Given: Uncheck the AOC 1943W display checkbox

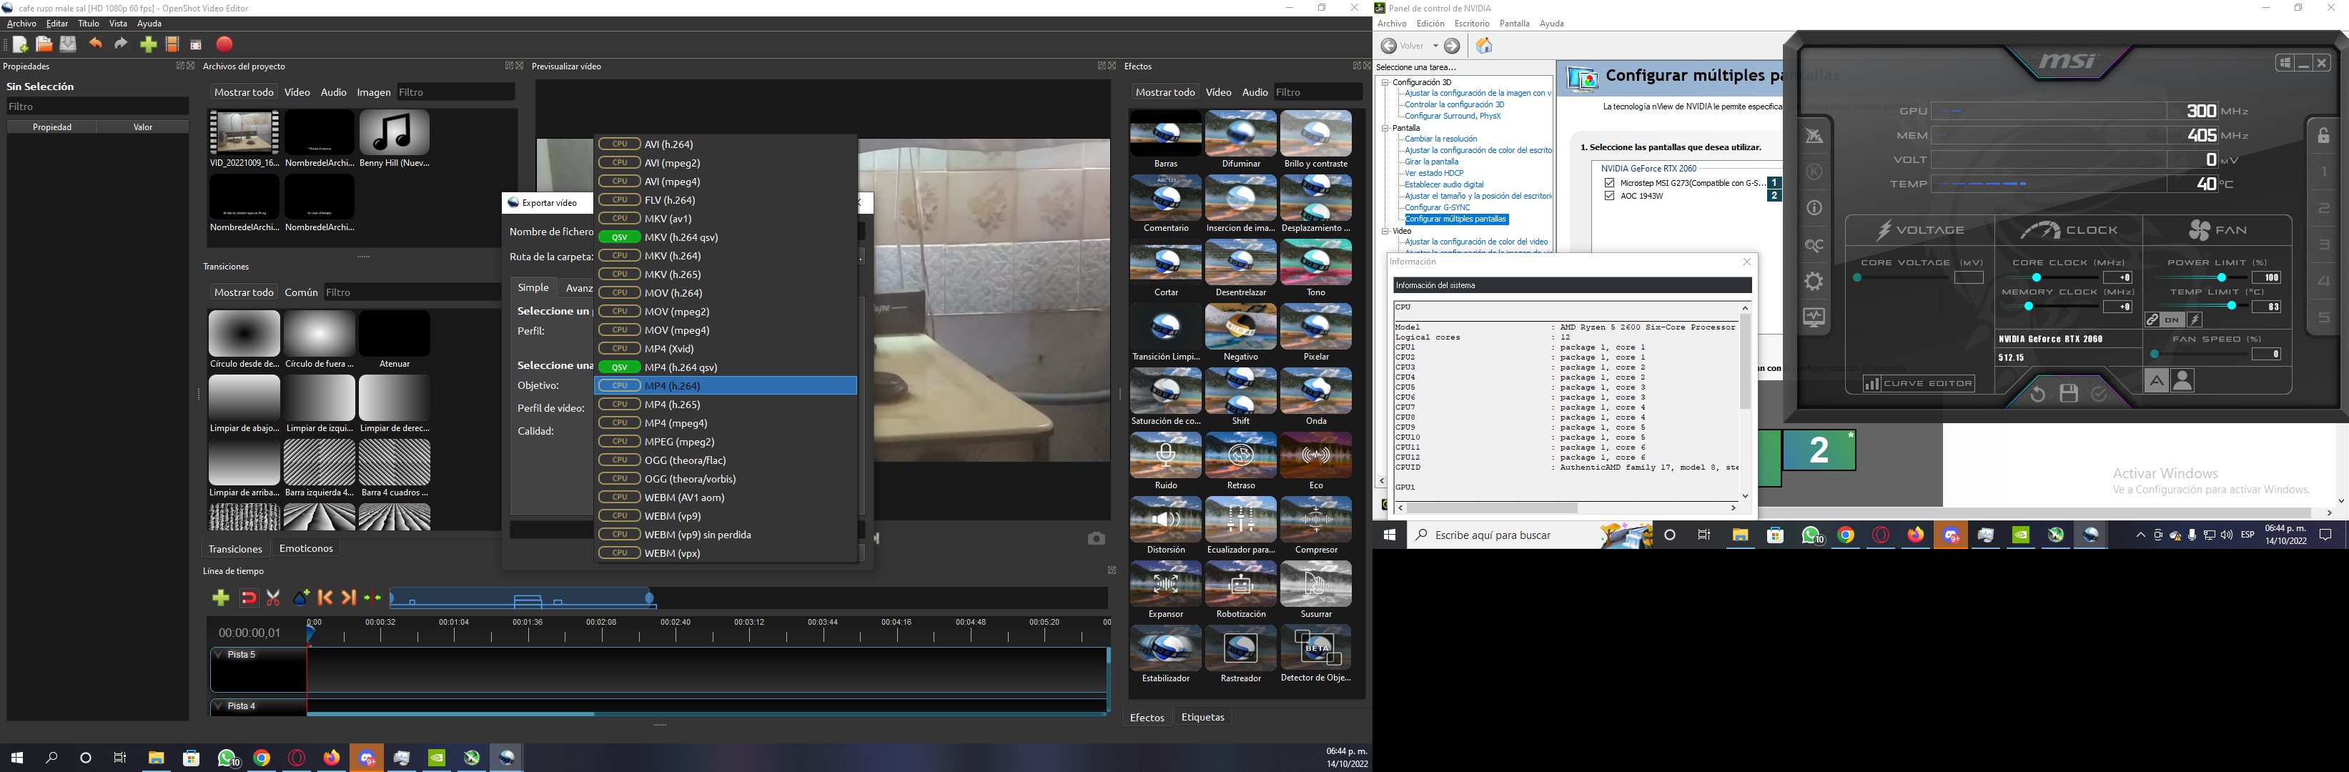Looking at the screenshot, I should 1609,195.
